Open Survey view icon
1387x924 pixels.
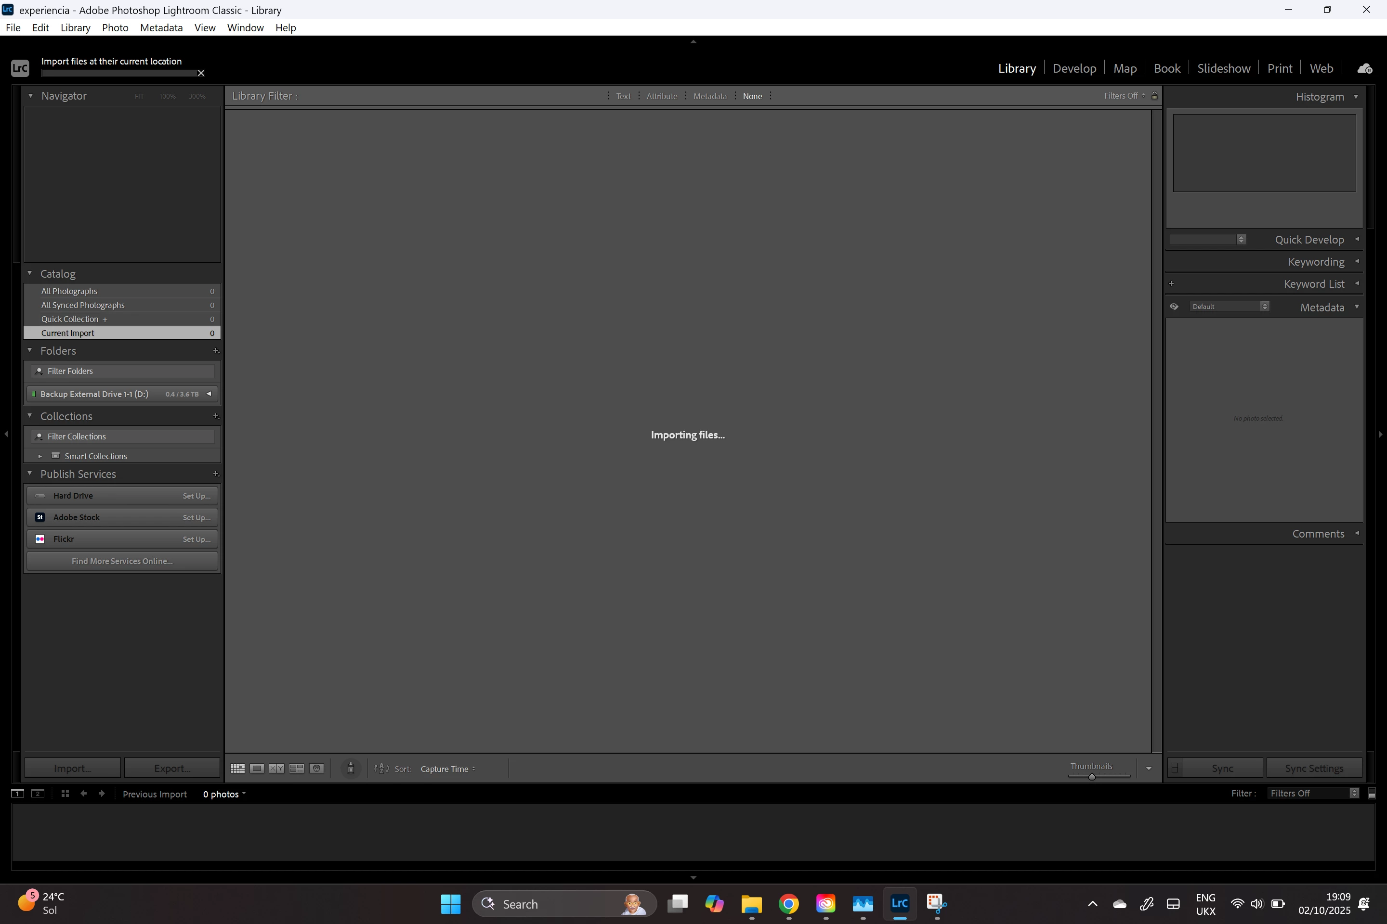pyautogui.click(x=297, y=769)
